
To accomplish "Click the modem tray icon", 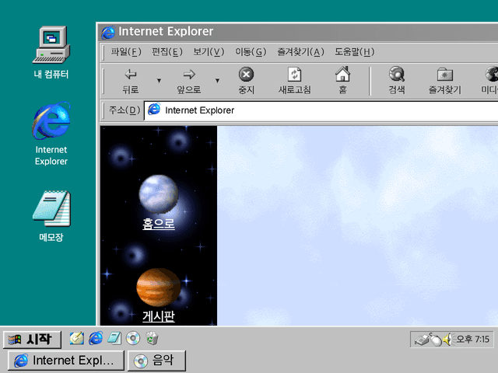I will (422, 340).
